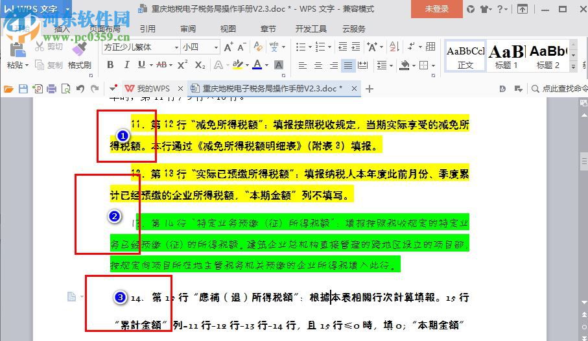Image resolution: width=588 pixels, height=341 pixels.
Task: Toggle character shading A
Action: click(x=279, y=65)
